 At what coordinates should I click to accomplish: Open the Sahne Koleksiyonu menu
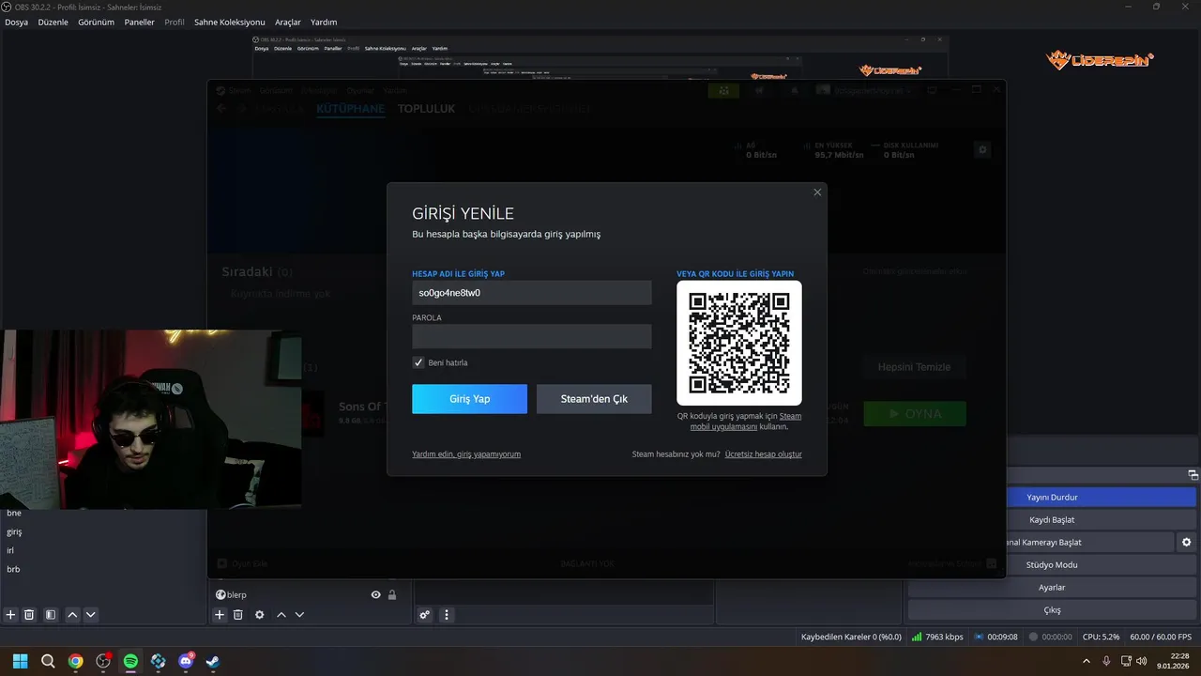pos(230,22)
